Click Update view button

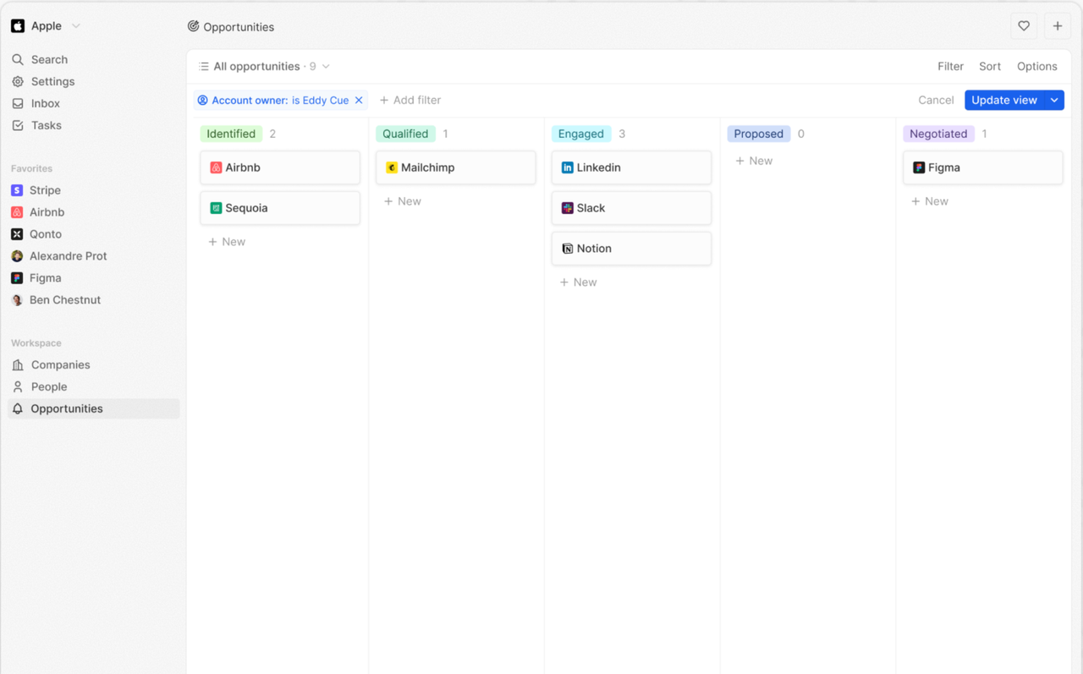click(x=1004, y=101)
